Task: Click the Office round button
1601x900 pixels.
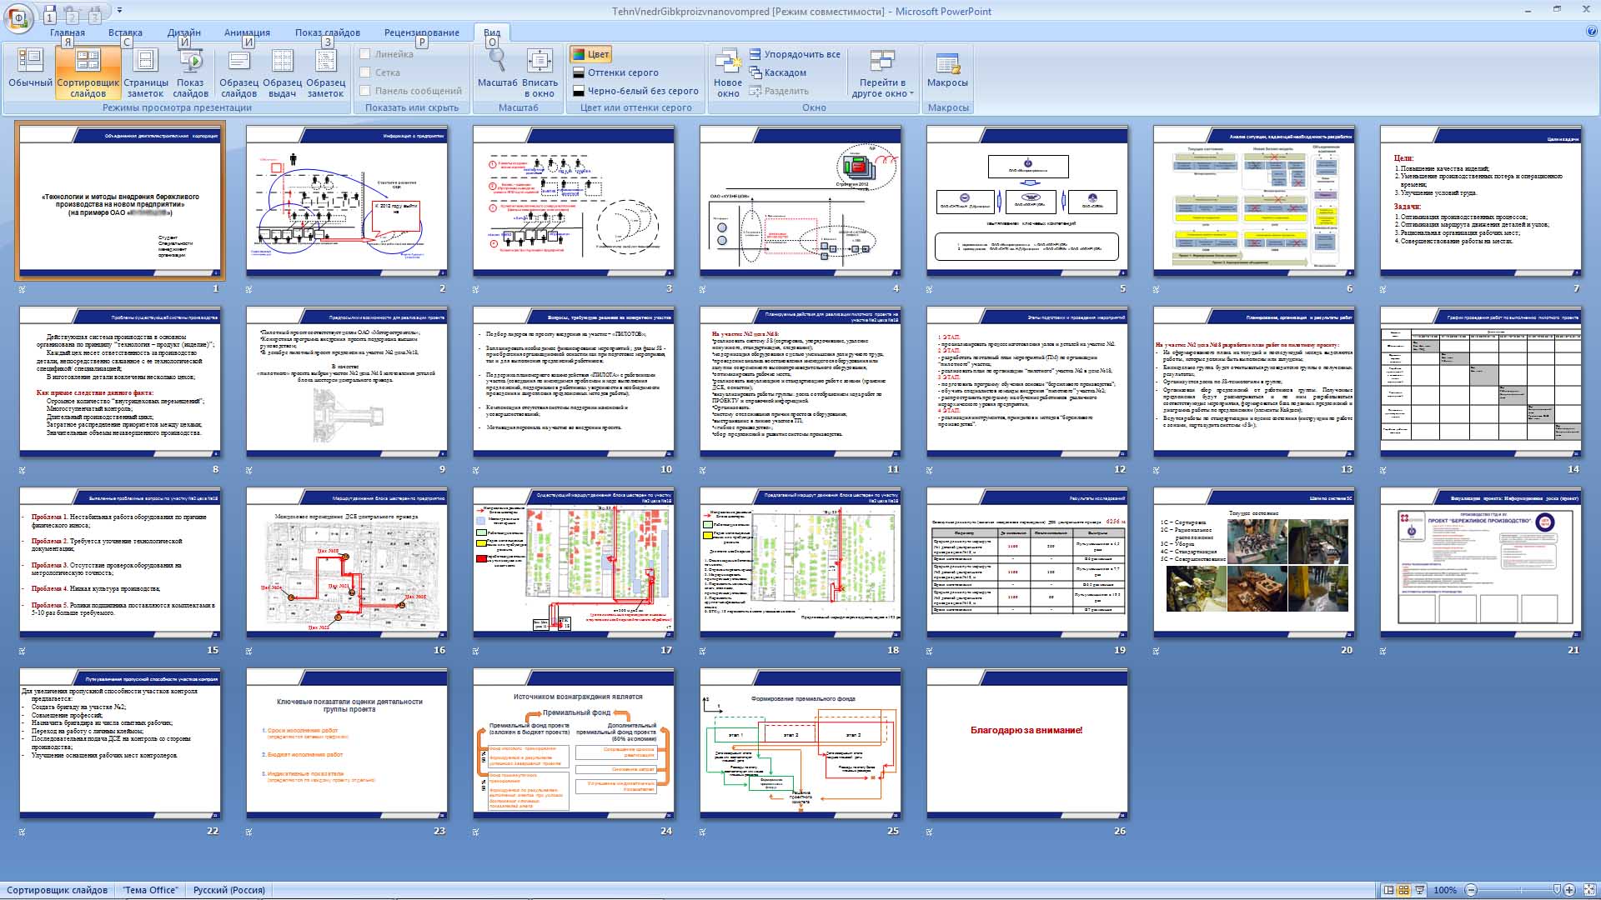Action: coord(18,17)
